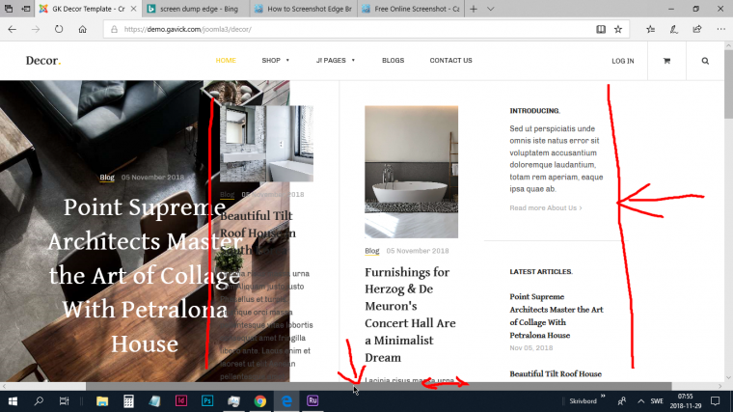733x412 pixels.
Task: Click the site search magnifier icon
Action: pyautogui.click(x=705, y=61)
